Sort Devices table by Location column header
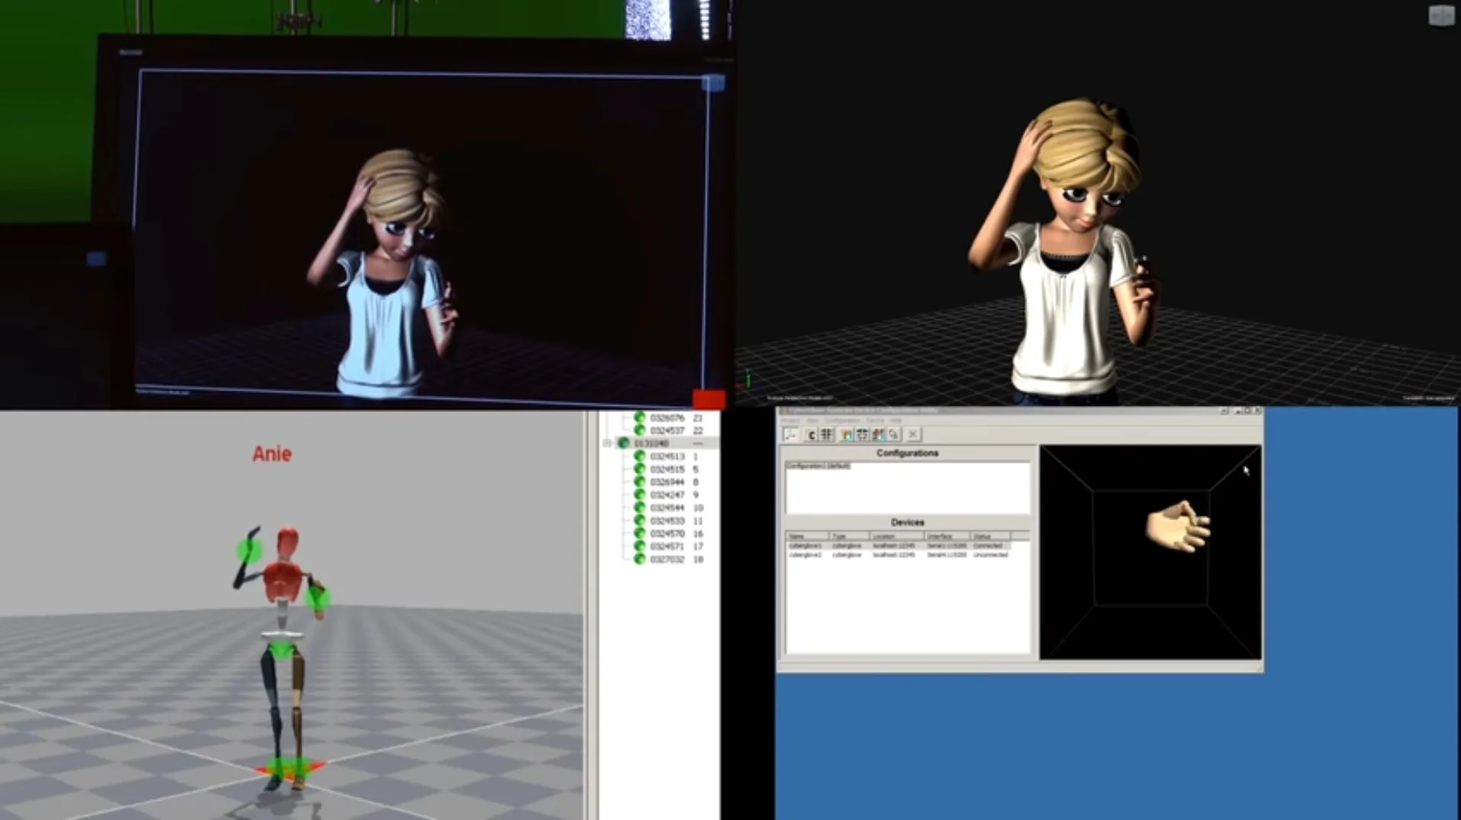 click(x=896, y=537)
